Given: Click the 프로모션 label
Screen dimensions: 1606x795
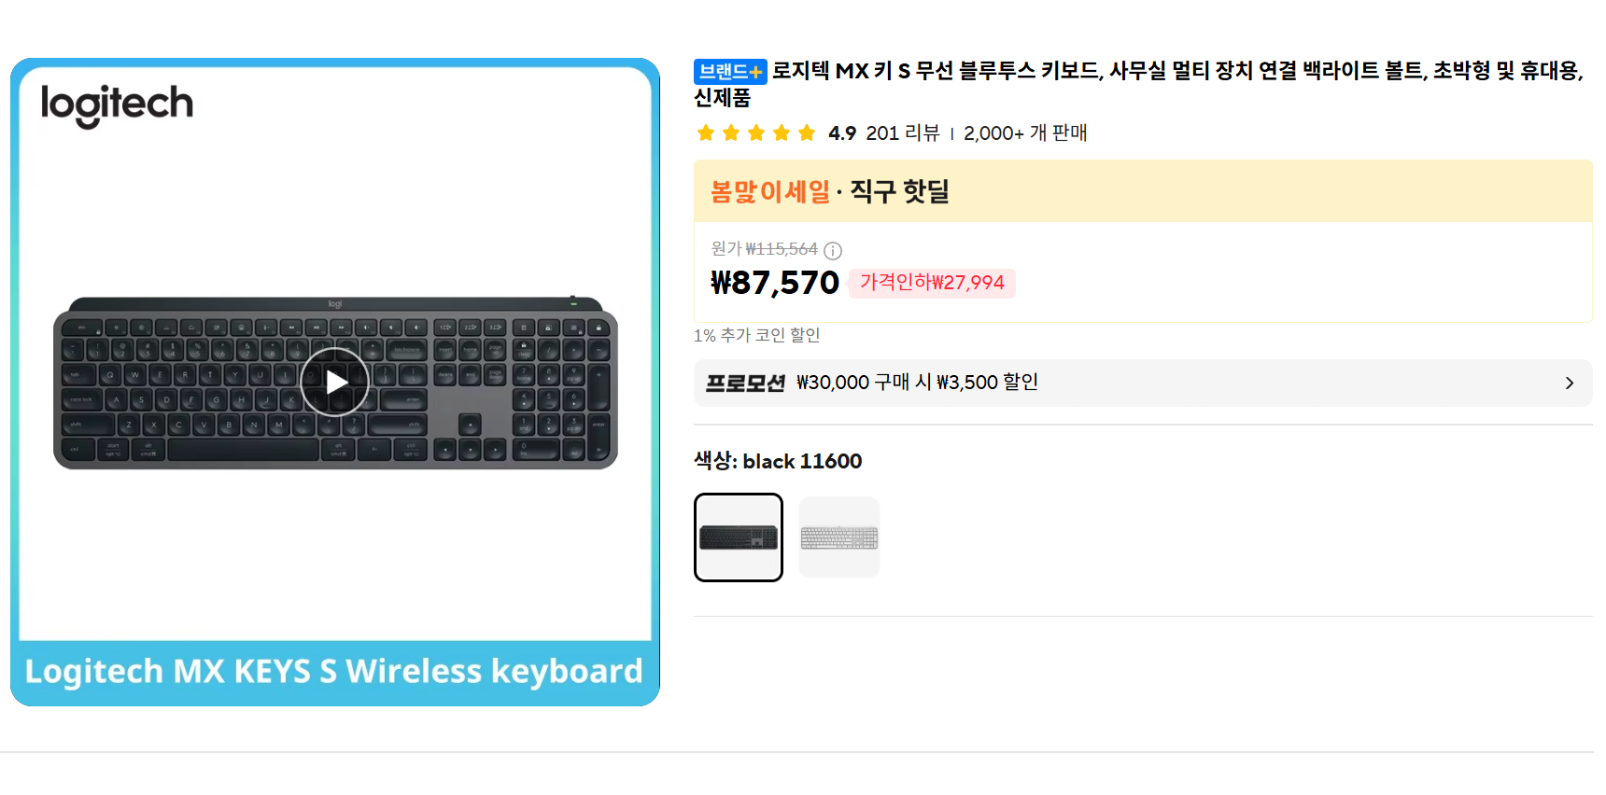Looking at the screenshot, I should 745,384.
